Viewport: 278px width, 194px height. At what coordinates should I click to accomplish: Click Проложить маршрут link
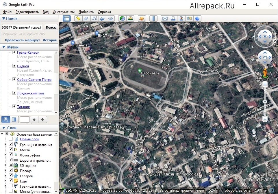pos(22,40)
